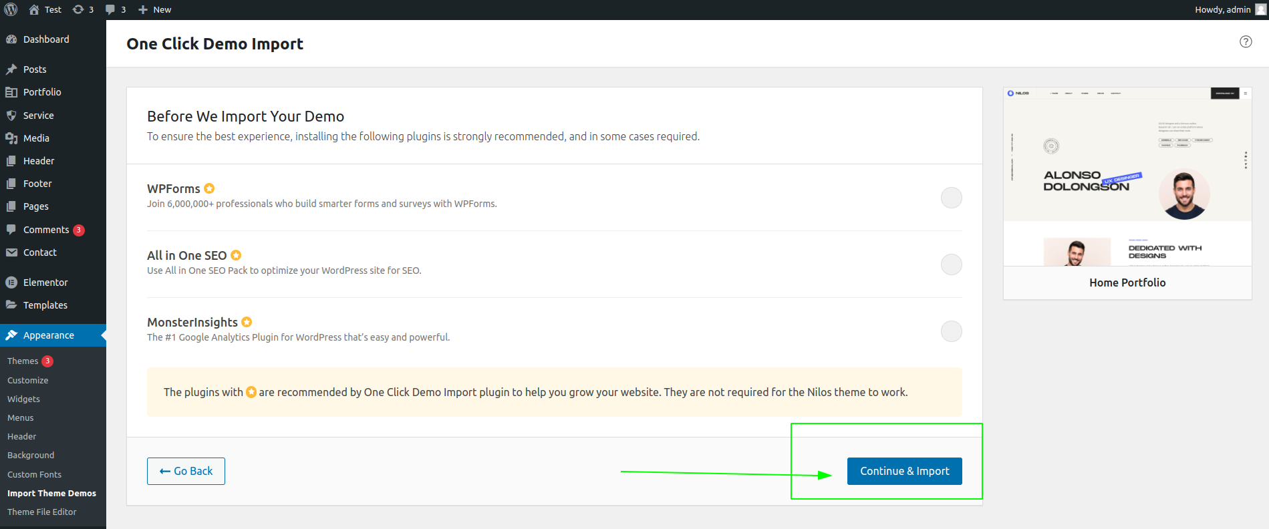Open the Comments sidebar menu item
Image resolution: width=1269 pixels, height=529 pixels.
(53, 230)
